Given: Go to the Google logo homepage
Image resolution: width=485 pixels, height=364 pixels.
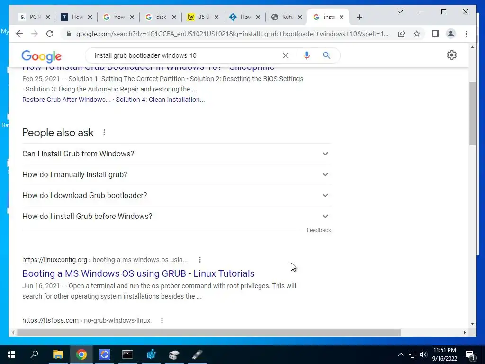Looking at the screenshot, I should click(42, 56).
